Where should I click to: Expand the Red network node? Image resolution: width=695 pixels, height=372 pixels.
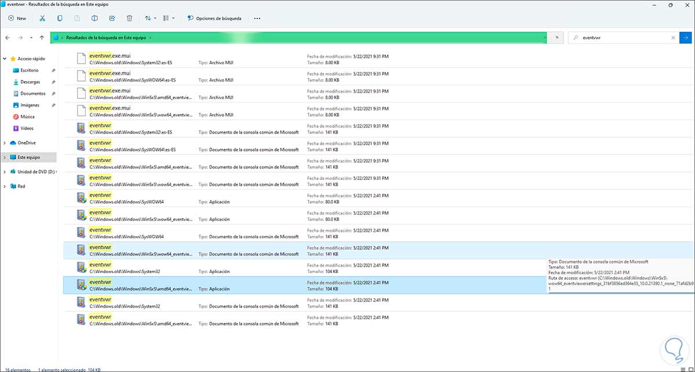tap(5, 186)
